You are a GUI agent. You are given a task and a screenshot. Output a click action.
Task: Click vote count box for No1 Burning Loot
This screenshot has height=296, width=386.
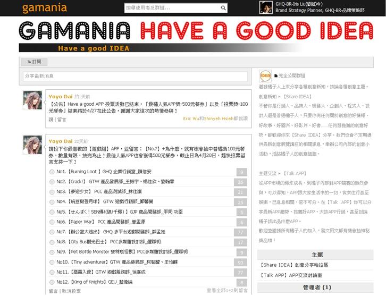pyautogui.click(x=241, y=172)
